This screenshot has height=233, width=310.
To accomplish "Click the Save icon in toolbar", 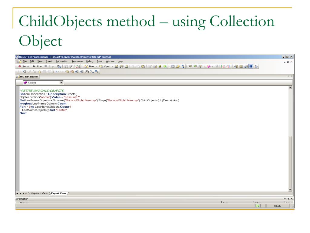I will pos(116,66).
